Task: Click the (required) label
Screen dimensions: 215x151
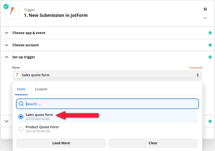Action: pos(196,68)
